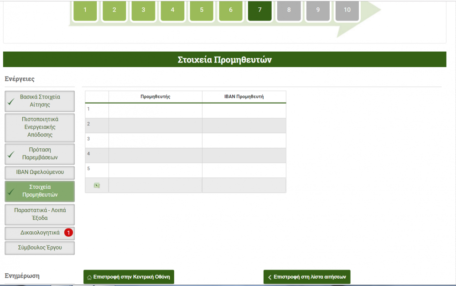Click IBAN Προμηθευτή cell in row 3
This screenshot has width=456, height=286.
pyautogui.click(x=244, y=140)
